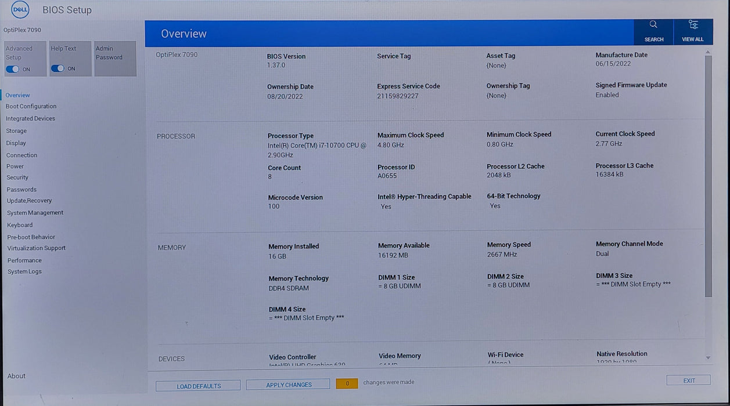730x406 pixels.
Task: Open the Admin Password tile
Action: 115,59
